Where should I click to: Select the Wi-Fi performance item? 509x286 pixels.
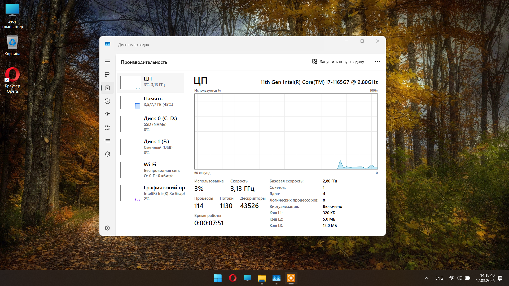151,170
